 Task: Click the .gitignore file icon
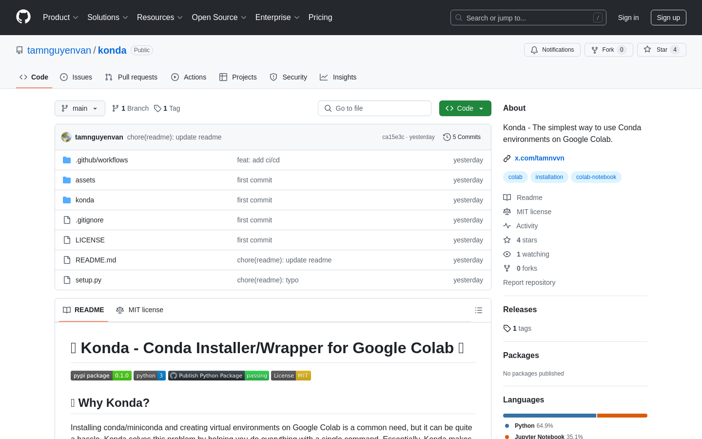[67, 220]
